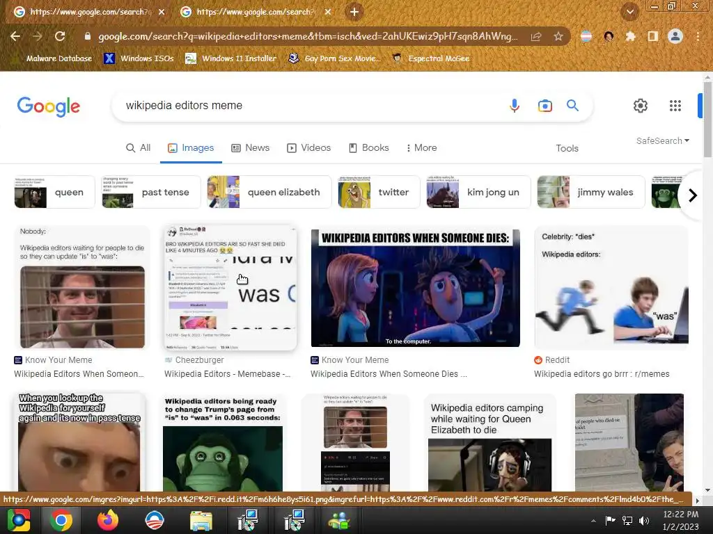This screenshot has width=713, height=534.
Task: Click the striped flag extension icon
Action: tap(586, 36)
